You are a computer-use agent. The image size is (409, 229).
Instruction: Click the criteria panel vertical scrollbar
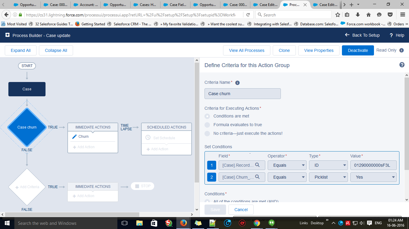pos(407,124)
